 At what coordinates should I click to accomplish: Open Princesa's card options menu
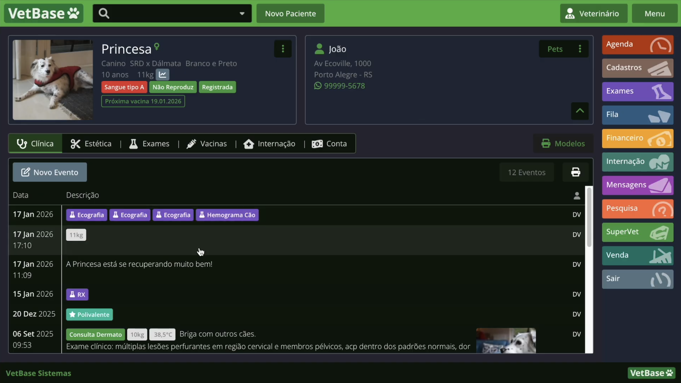tap(283, 49)
